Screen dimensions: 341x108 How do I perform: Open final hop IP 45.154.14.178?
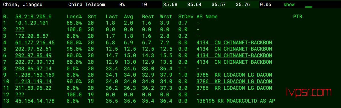pos(35,101)
